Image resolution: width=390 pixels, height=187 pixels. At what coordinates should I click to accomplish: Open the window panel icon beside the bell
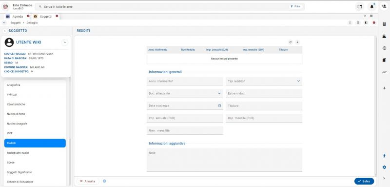coord(360,7)
